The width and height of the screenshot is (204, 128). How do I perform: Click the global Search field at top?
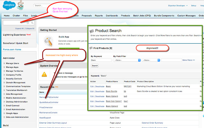[42, 6]
